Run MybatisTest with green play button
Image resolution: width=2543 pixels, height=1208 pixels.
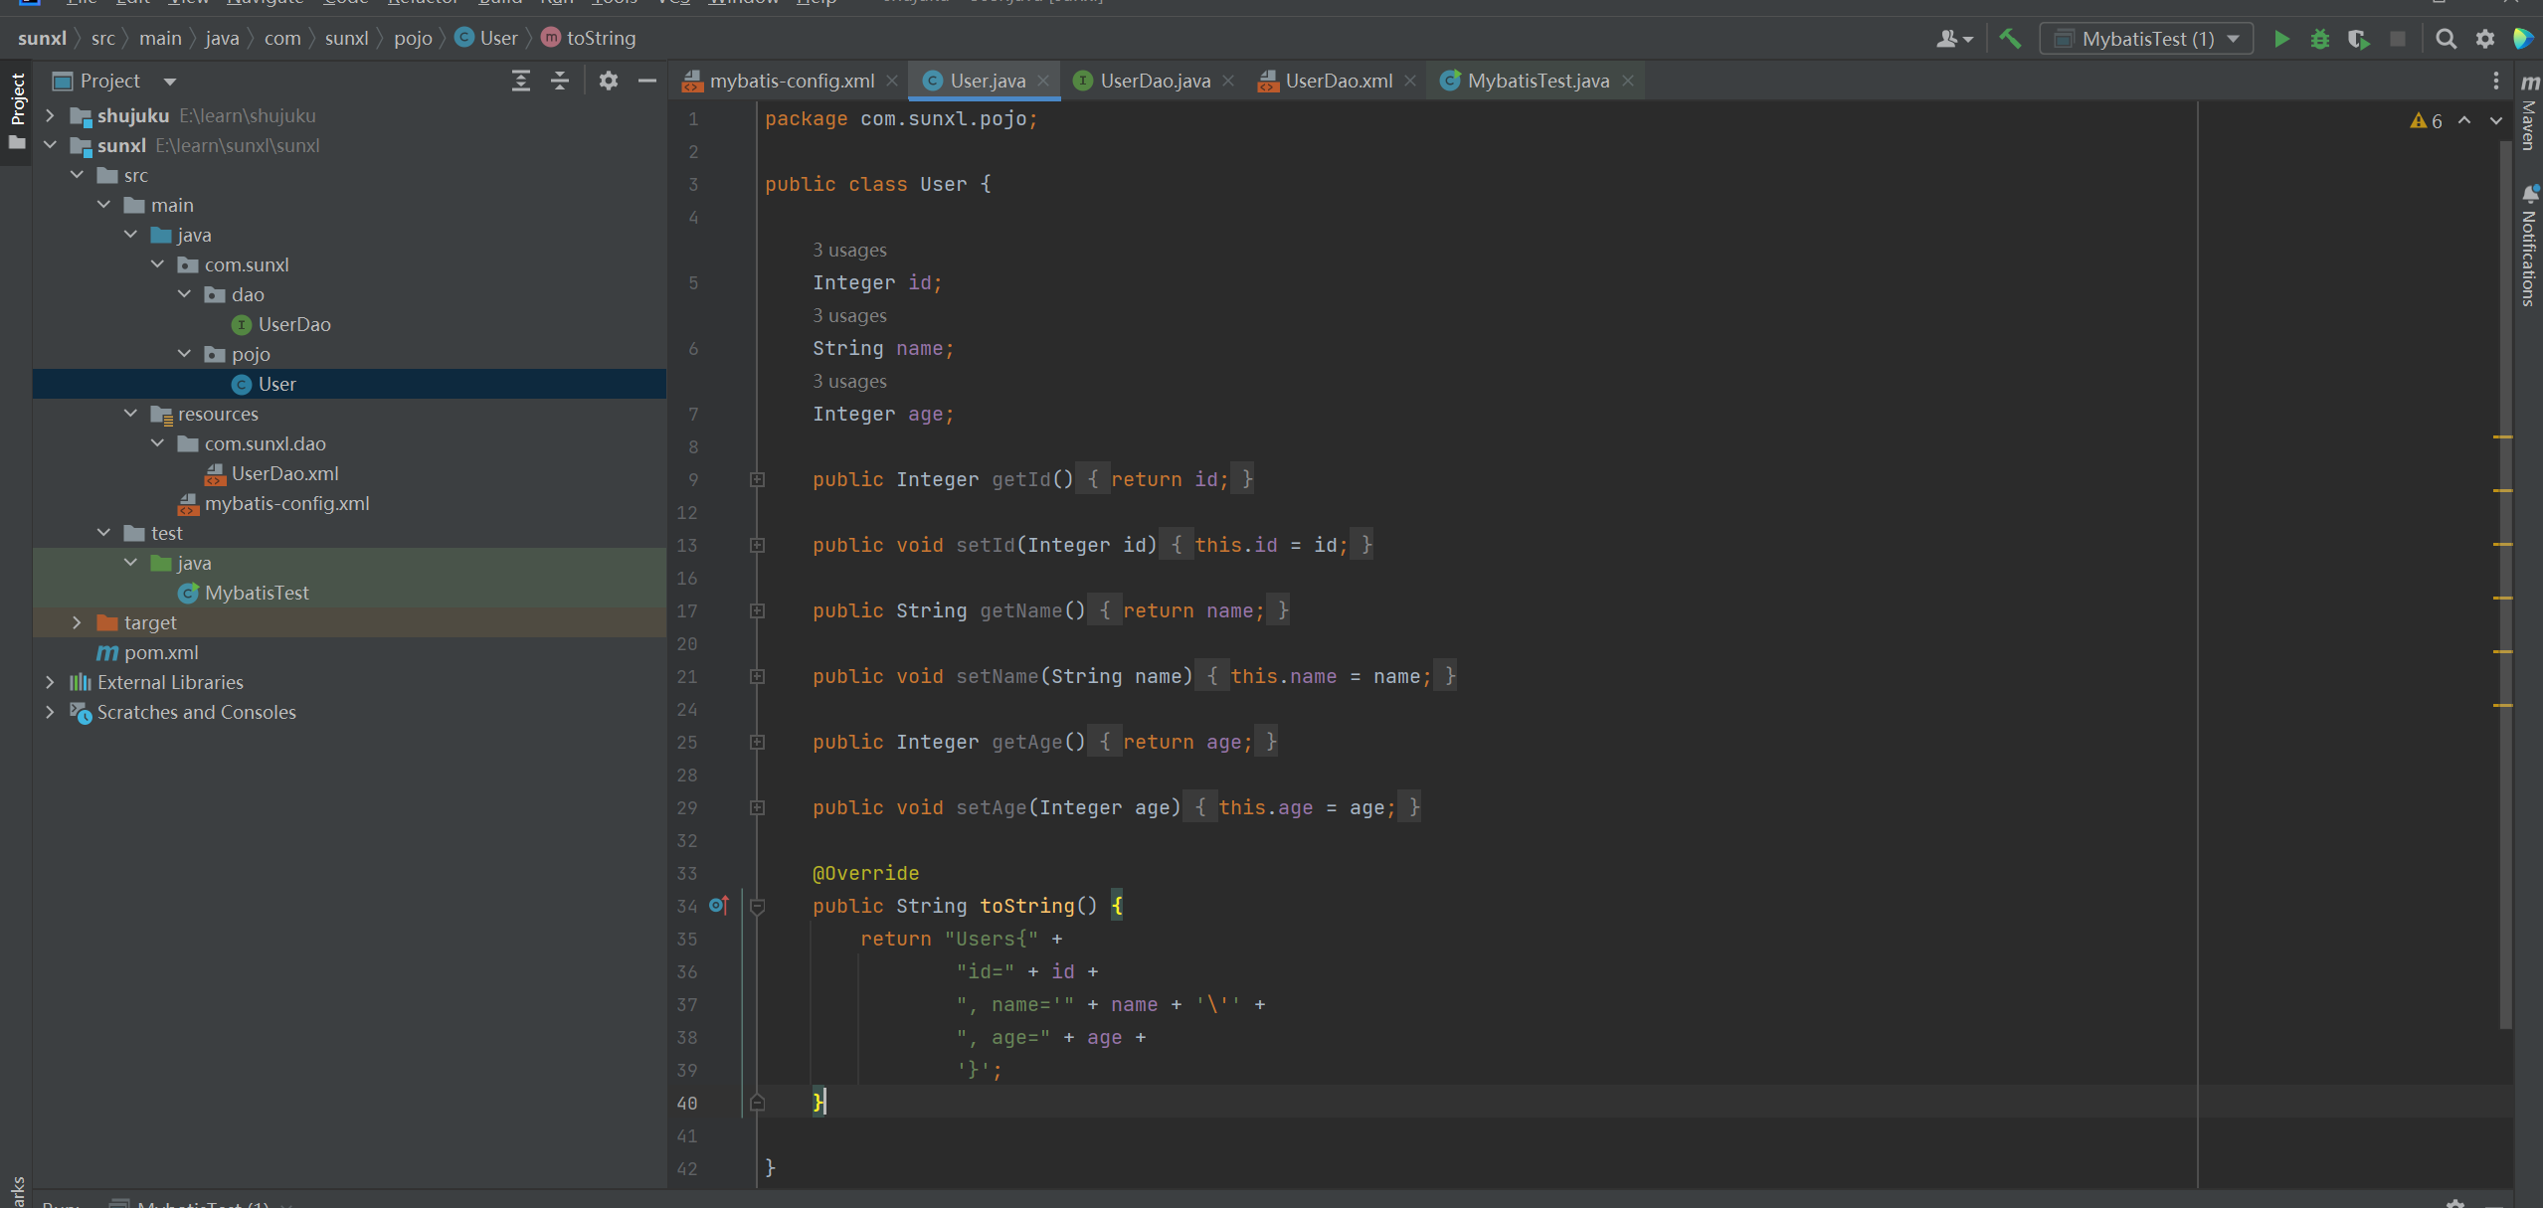[2281, 39]
